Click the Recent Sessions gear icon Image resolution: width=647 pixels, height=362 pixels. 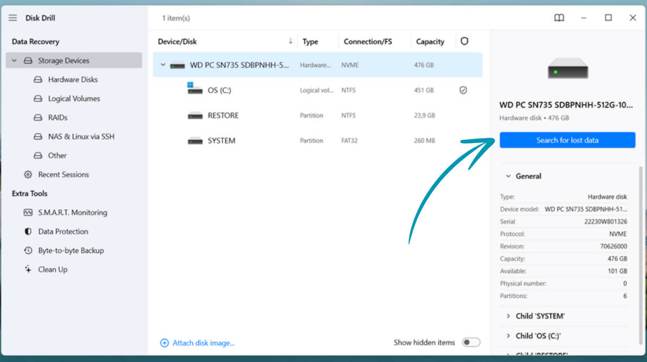pos(28,174)
